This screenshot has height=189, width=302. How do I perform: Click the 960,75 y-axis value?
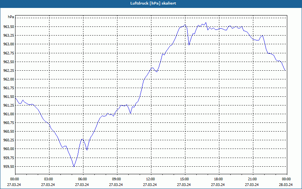(x=9, y=122)
